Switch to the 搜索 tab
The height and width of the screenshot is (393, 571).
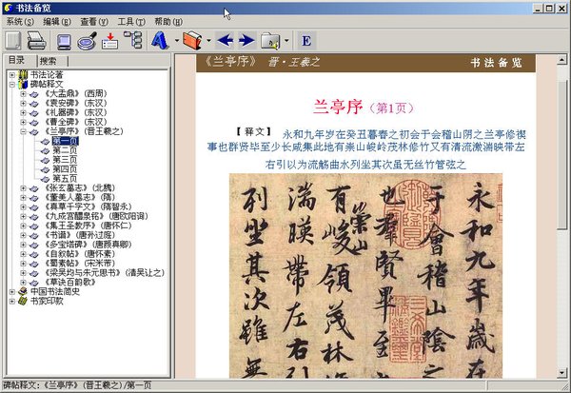(48, 60)
